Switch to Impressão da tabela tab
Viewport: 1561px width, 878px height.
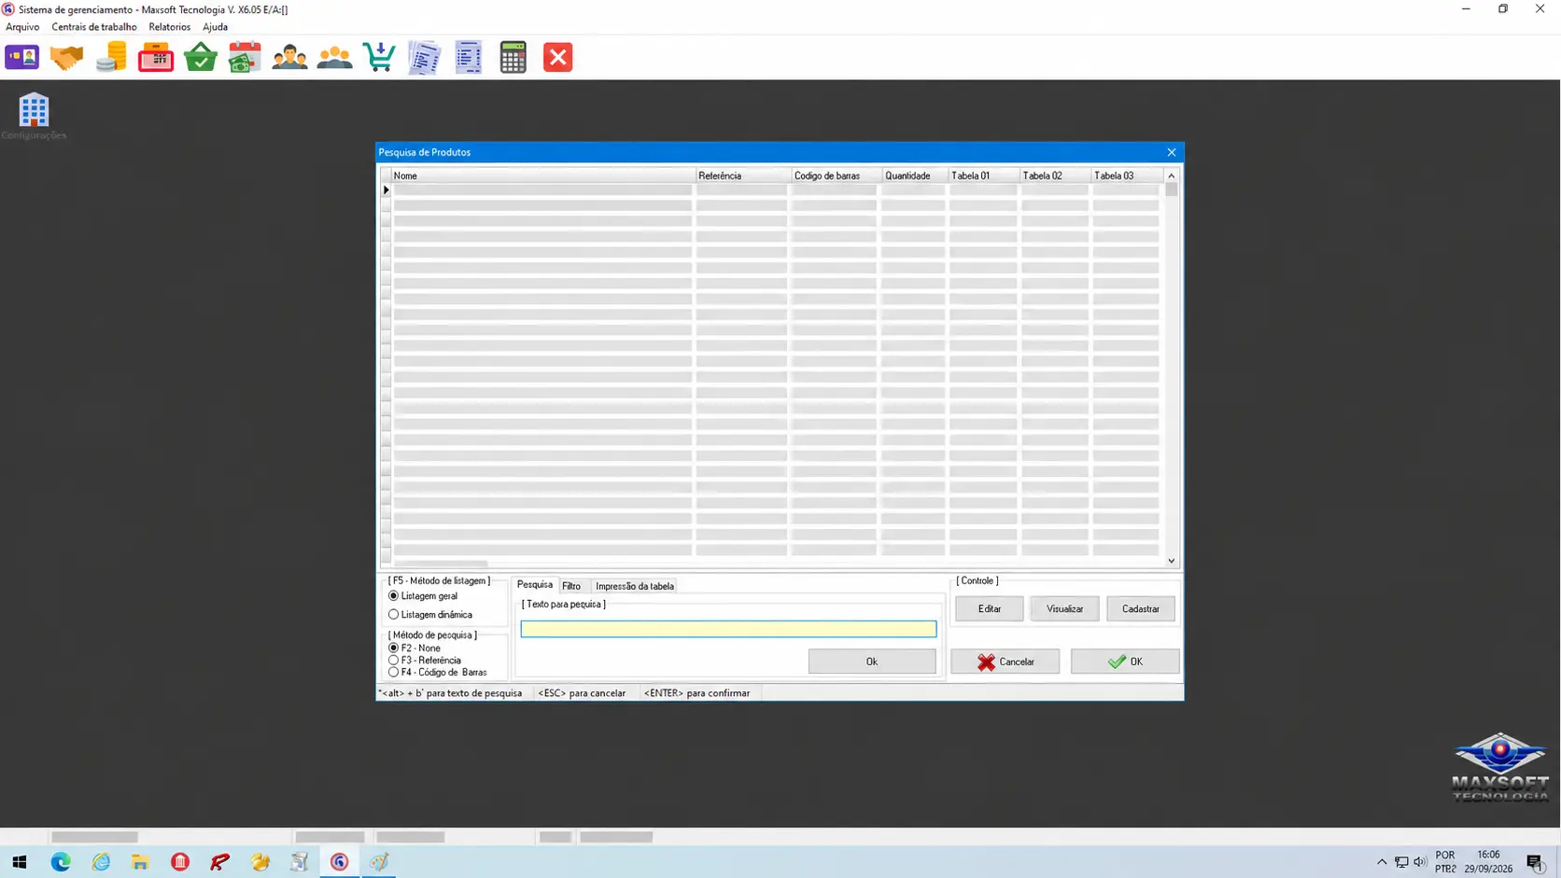(x=635, y=586)
